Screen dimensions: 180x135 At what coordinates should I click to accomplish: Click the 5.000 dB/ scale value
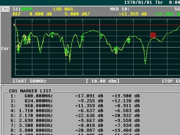click(77, 14)
